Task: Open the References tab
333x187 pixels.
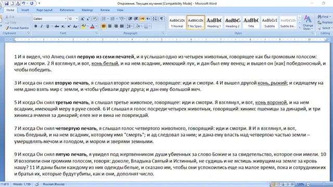Action: click(67, 10)
